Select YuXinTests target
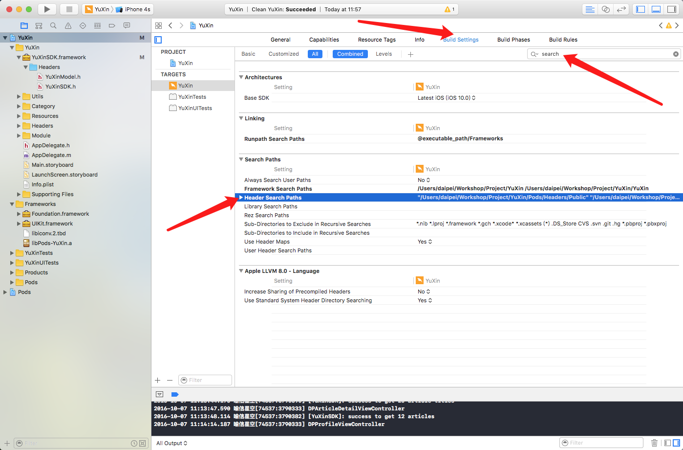683x450 pixels. [192, 97]
